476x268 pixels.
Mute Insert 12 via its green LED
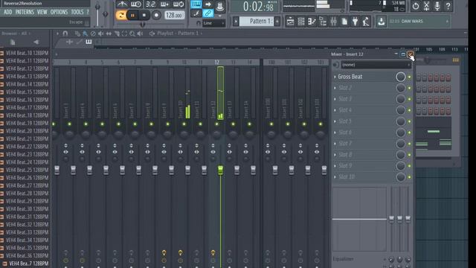coord(216,124)
